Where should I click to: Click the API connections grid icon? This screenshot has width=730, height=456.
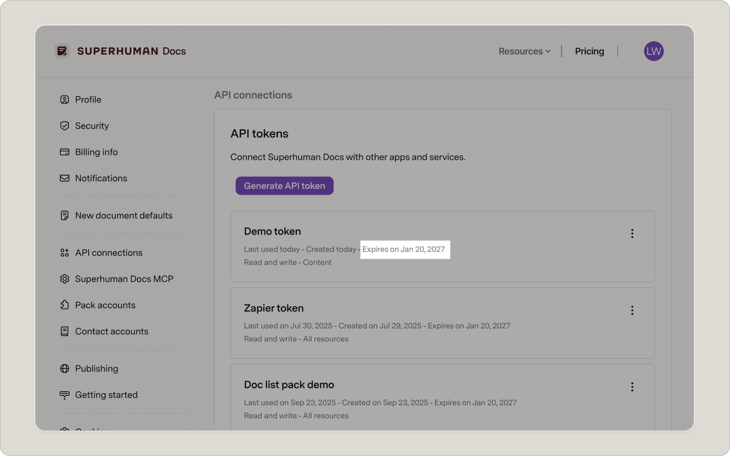pos(64,253)
